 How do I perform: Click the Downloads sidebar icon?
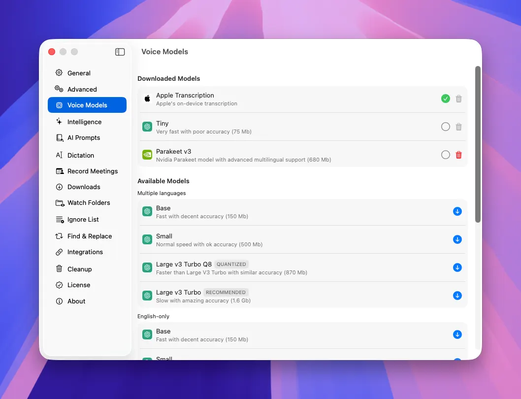pyautogui.click(x=59, y=187)
